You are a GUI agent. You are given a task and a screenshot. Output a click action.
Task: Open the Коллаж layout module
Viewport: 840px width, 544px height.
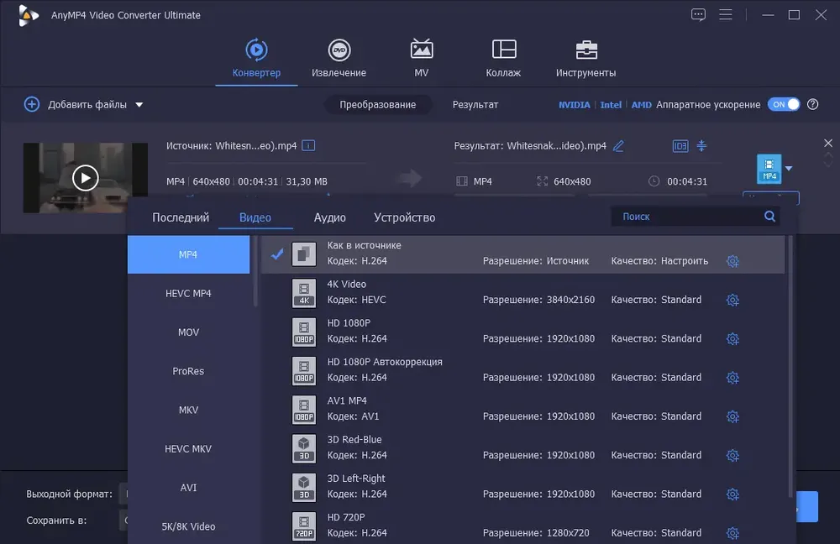pos(503,59)
